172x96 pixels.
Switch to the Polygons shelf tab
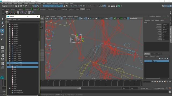pyautogui.click(x=20, y=9)
